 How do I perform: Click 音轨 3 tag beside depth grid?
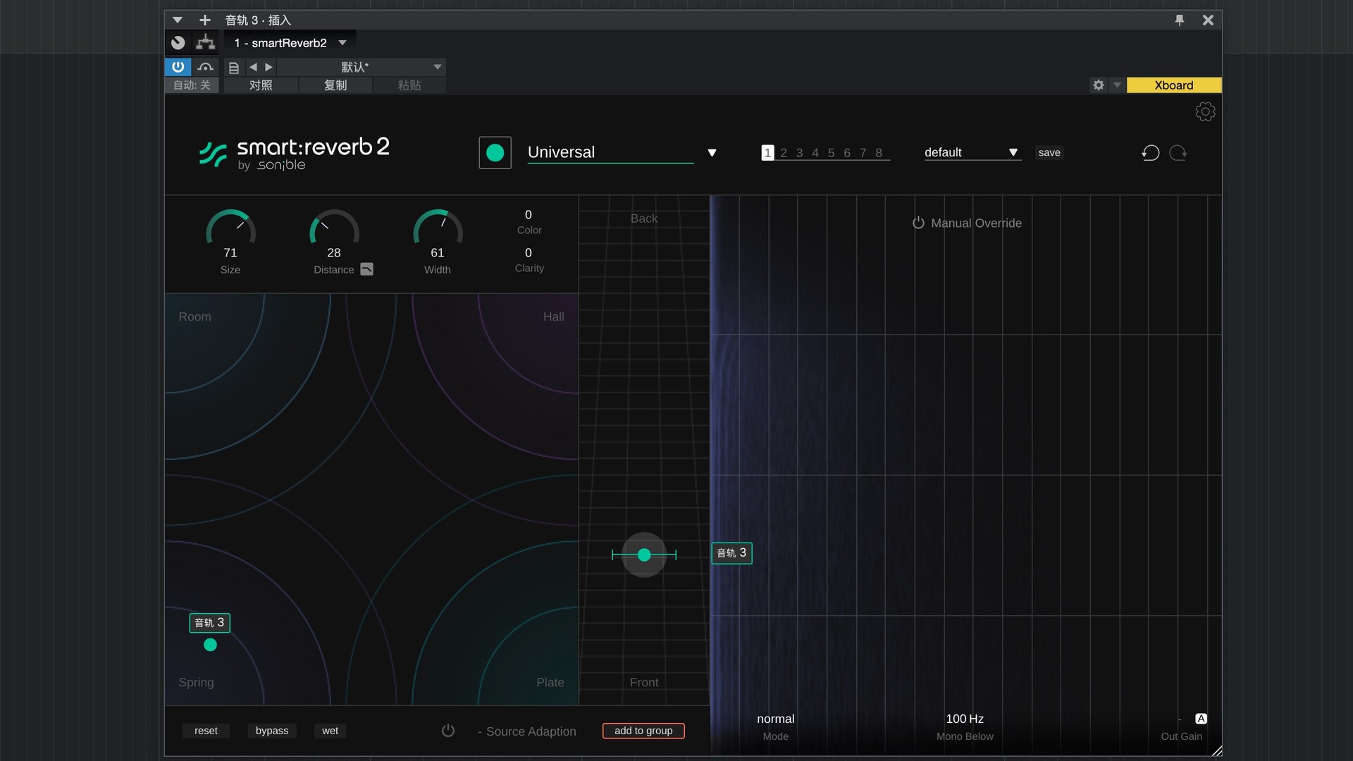731,553
